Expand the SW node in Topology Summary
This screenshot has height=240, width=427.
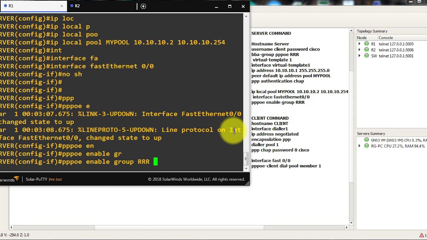pos(359,56)
